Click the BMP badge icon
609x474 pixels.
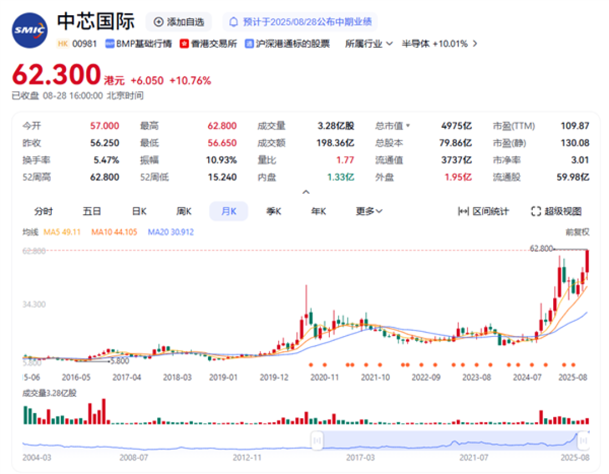coord(110,43)
